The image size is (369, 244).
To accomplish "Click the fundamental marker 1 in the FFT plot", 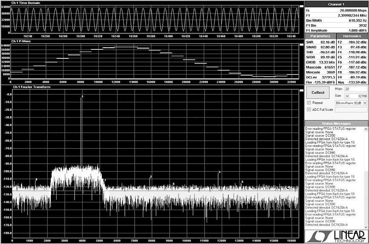I will (82, 97).
